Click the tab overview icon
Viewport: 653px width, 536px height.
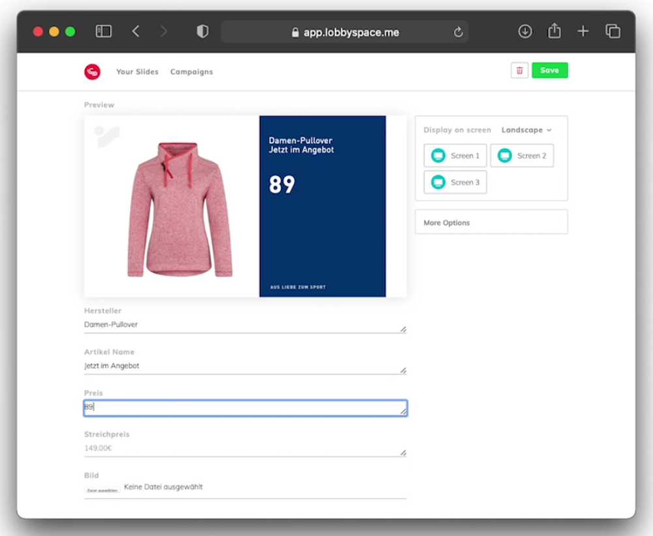pos(612,31)
